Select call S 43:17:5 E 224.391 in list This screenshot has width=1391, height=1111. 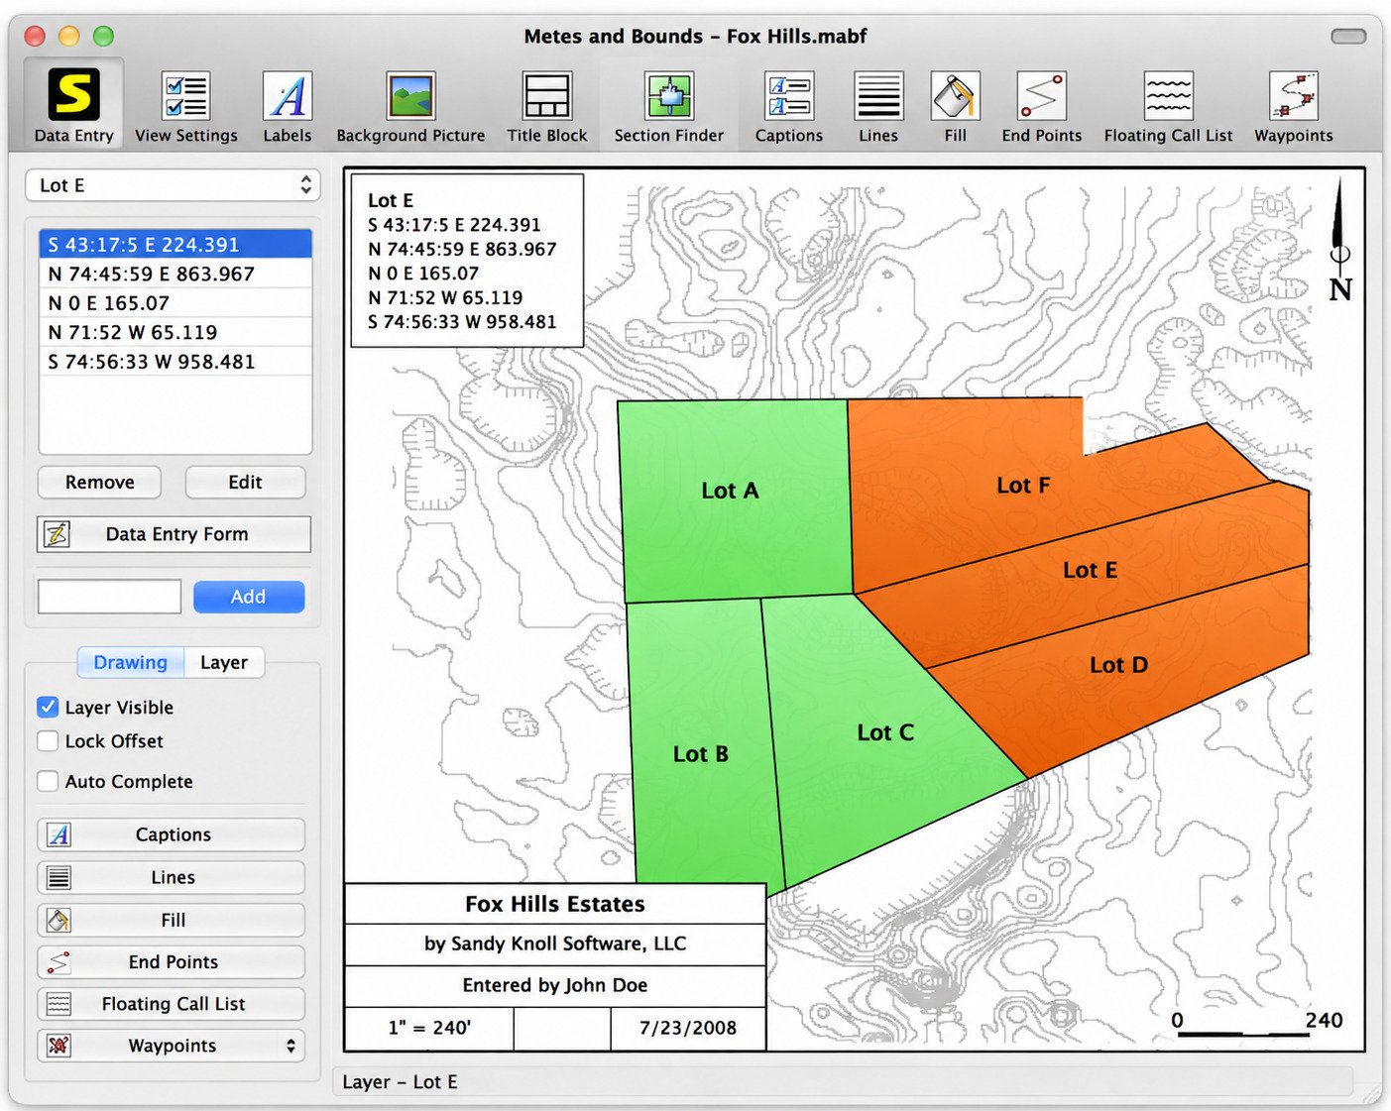(175, 244)
